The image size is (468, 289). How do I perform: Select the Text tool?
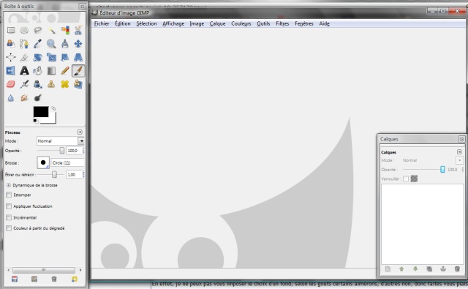(x=24, y=71)
